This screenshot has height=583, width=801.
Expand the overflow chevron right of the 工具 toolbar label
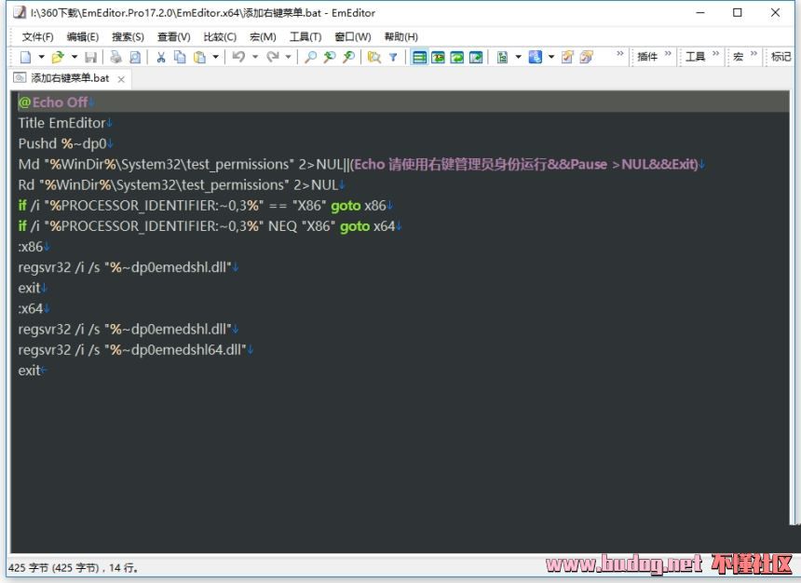coord(715,54)
